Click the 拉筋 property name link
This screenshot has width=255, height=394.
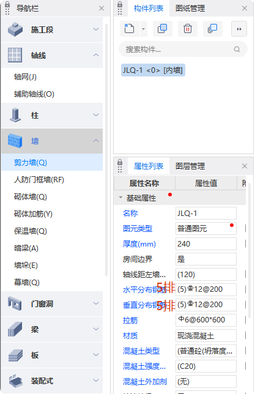pos(130,321)
